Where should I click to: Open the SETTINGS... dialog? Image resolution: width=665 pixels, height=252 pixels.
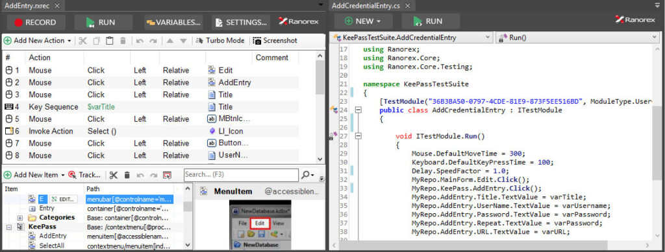point(241,23)
